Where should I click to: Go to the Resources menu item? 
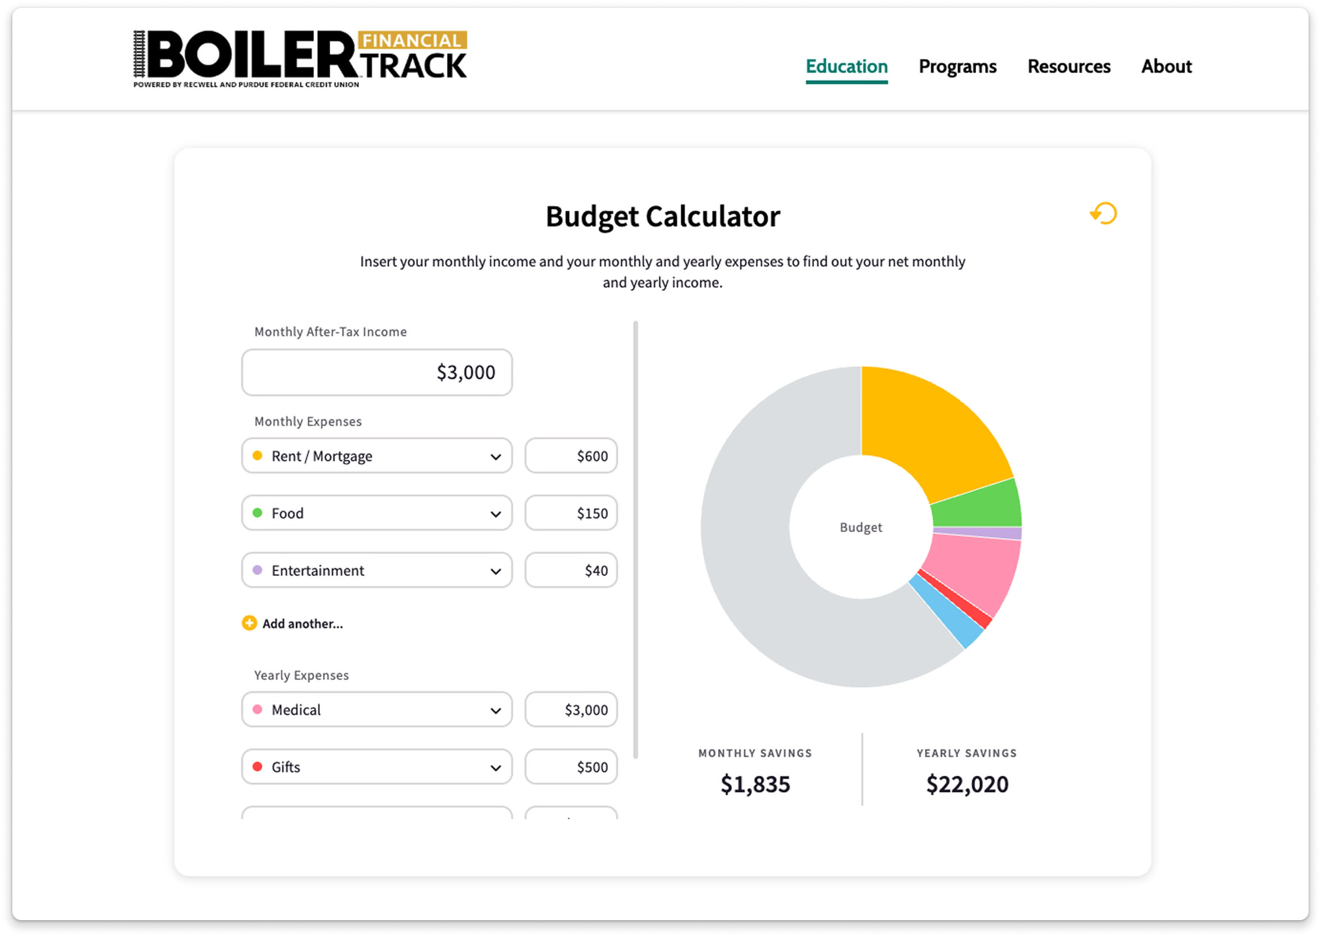1068,66
